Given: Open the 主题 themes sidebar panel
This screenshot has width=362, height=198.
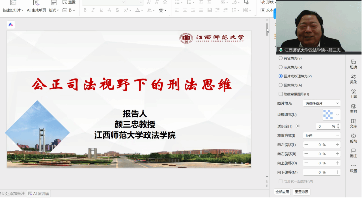Looking at the screenshot, I should [353, 93].
